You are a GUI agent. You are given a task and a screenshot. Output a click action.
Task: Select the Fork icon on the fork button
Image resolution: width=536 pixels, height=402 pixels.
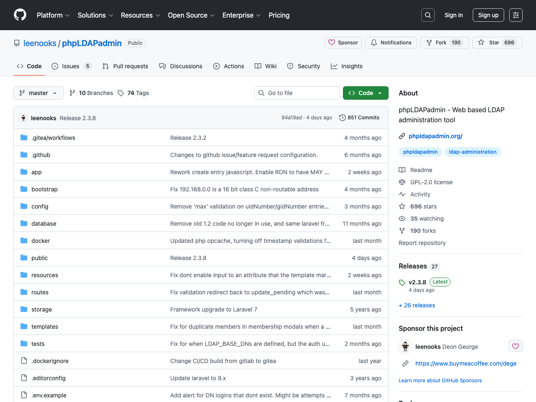pyautogui.click(x=429, y=42)
